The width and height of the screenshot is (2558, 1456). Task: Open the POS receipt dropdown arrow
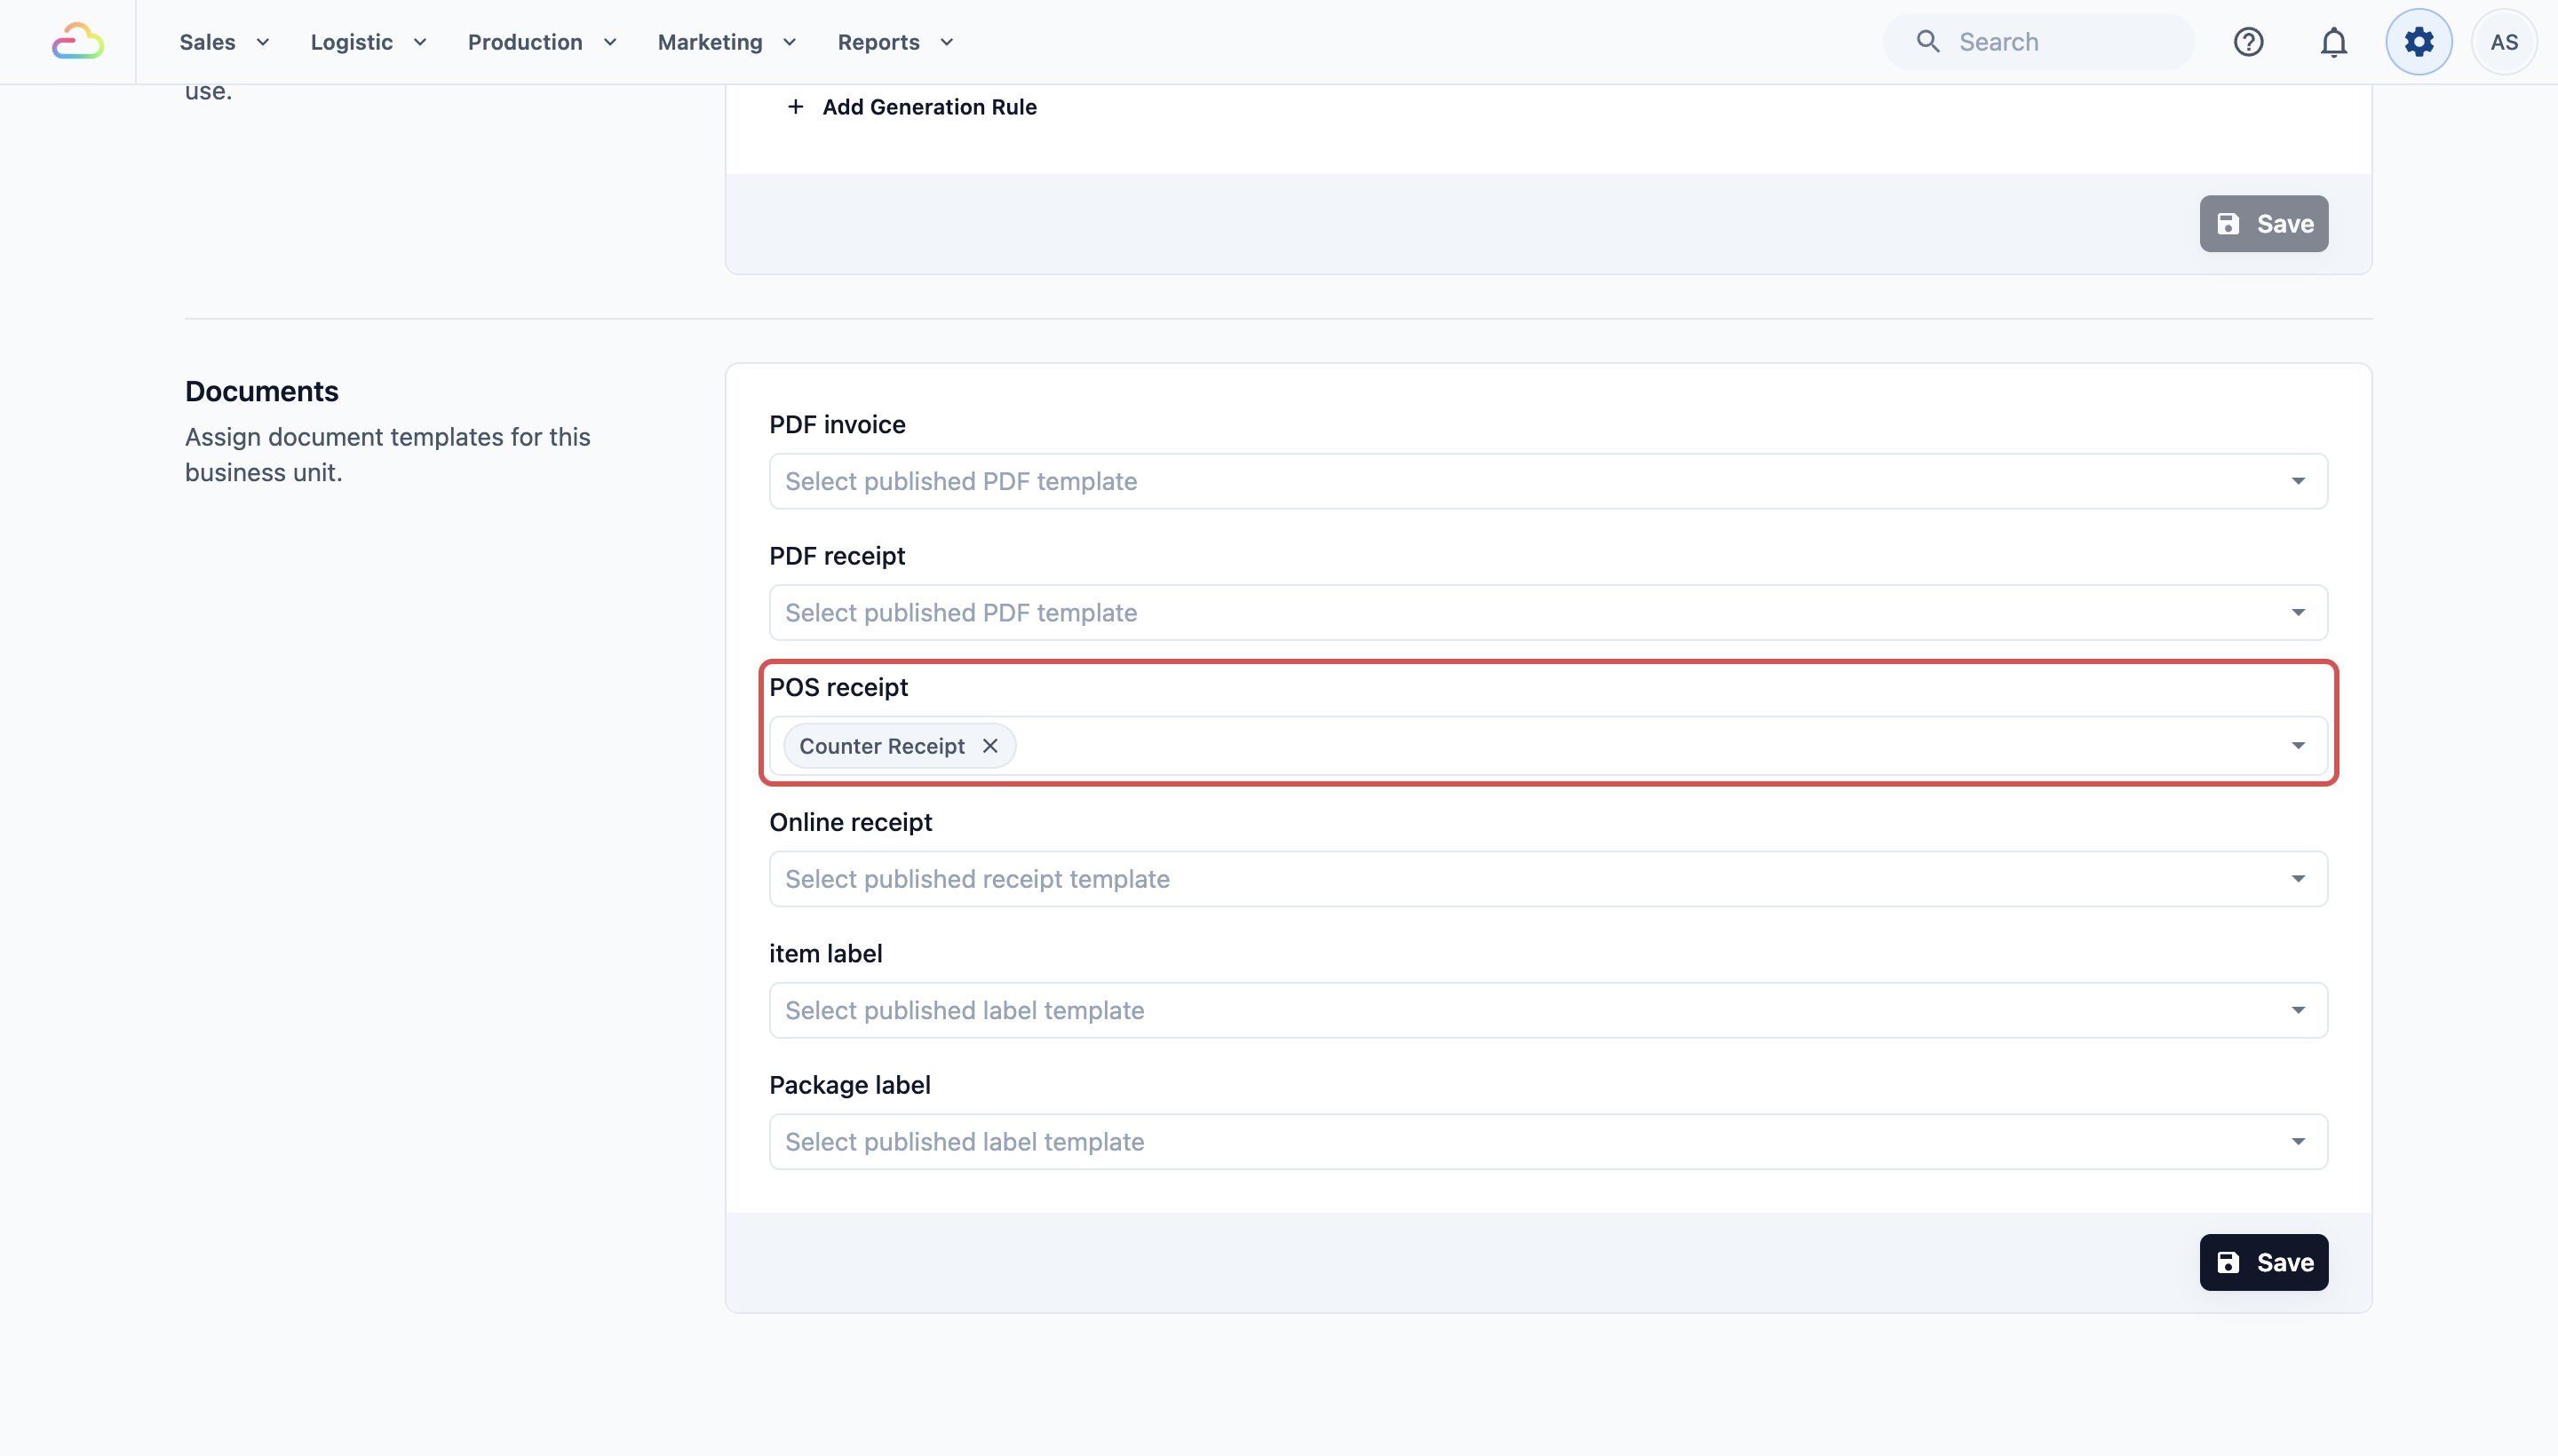pos(2298,746)
